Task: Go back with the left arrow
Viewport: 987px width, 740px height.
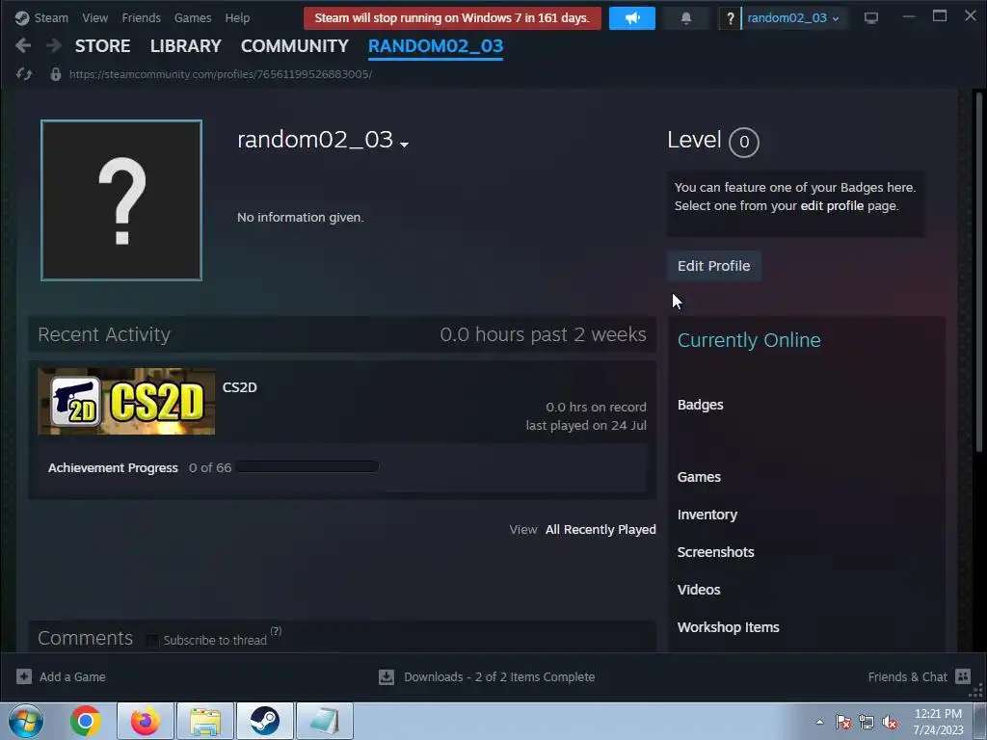Action: [23, 45]
